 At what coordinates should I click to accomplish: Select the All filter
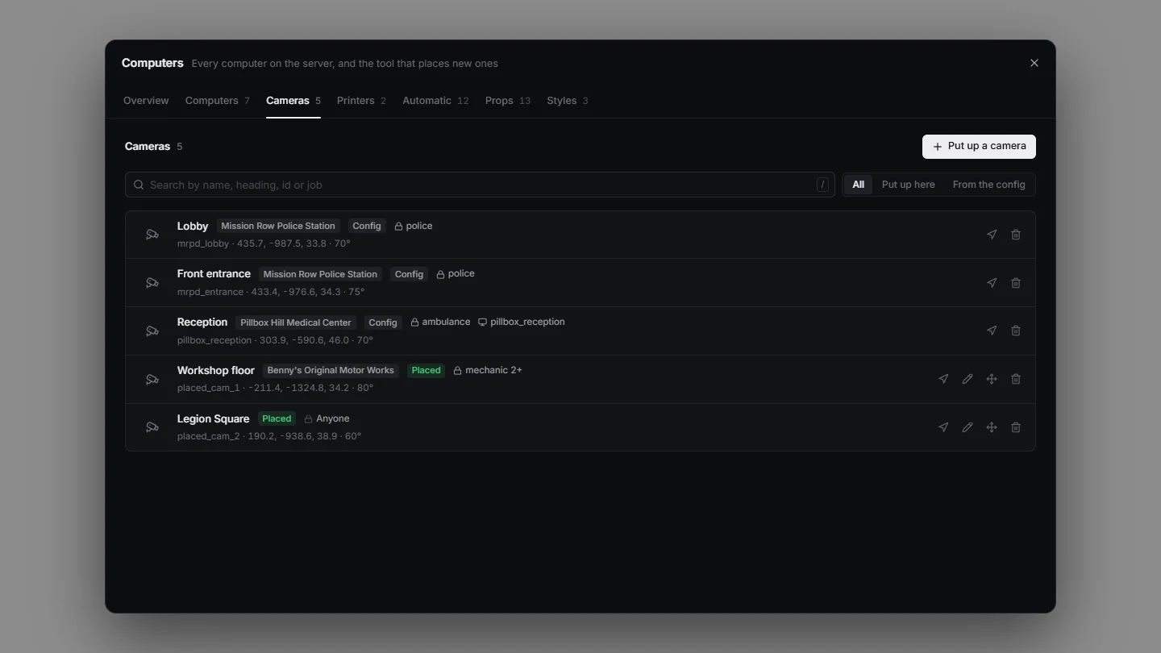858,185
